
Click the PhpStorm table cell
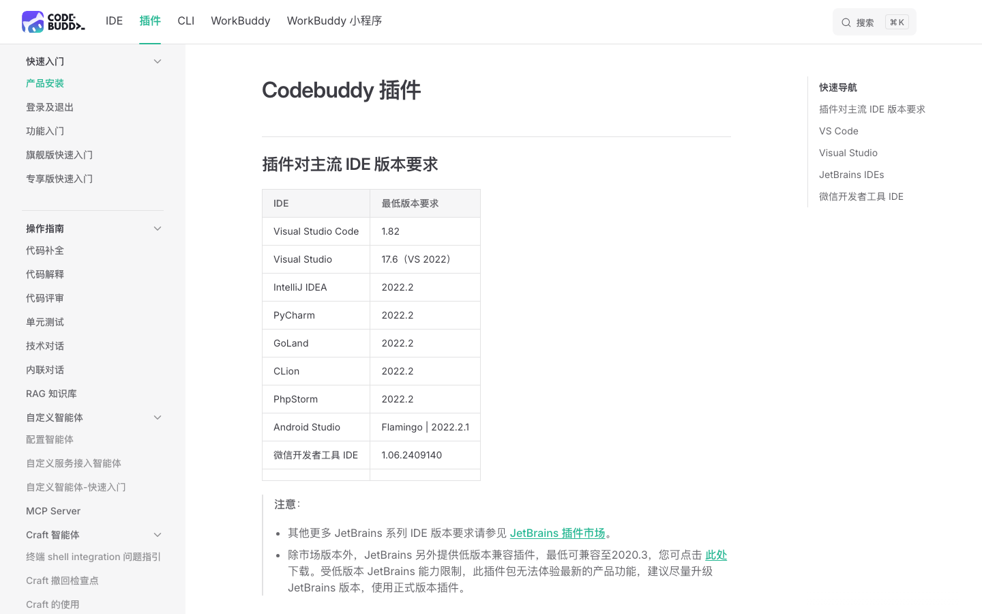316,399
